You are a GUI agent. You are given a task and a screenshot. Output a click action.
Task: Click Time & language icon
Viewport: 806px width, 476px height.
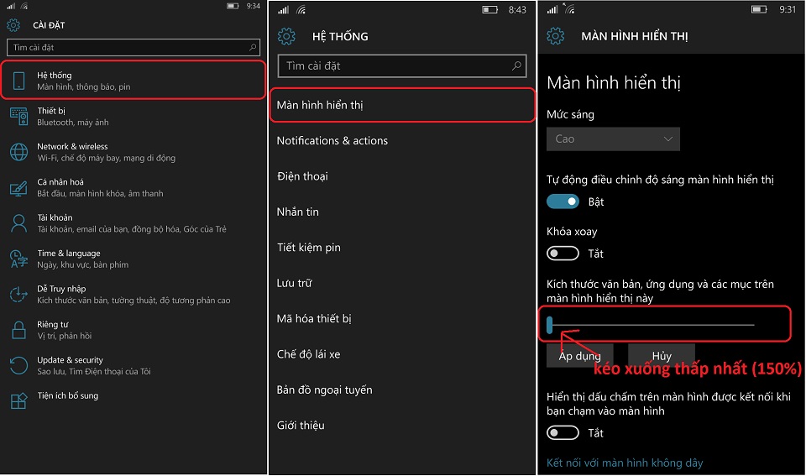click(19, 259)
